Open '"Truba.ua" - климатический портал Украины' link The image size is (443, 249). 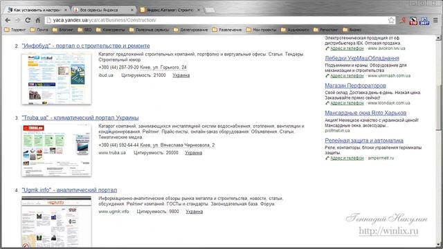click(80, 118)
